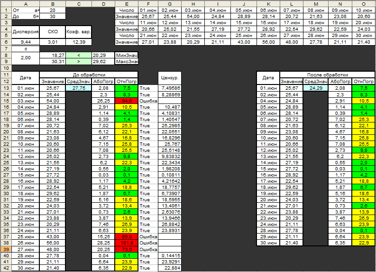Click 'АбсПогр' header in Before table

point(103,81)
